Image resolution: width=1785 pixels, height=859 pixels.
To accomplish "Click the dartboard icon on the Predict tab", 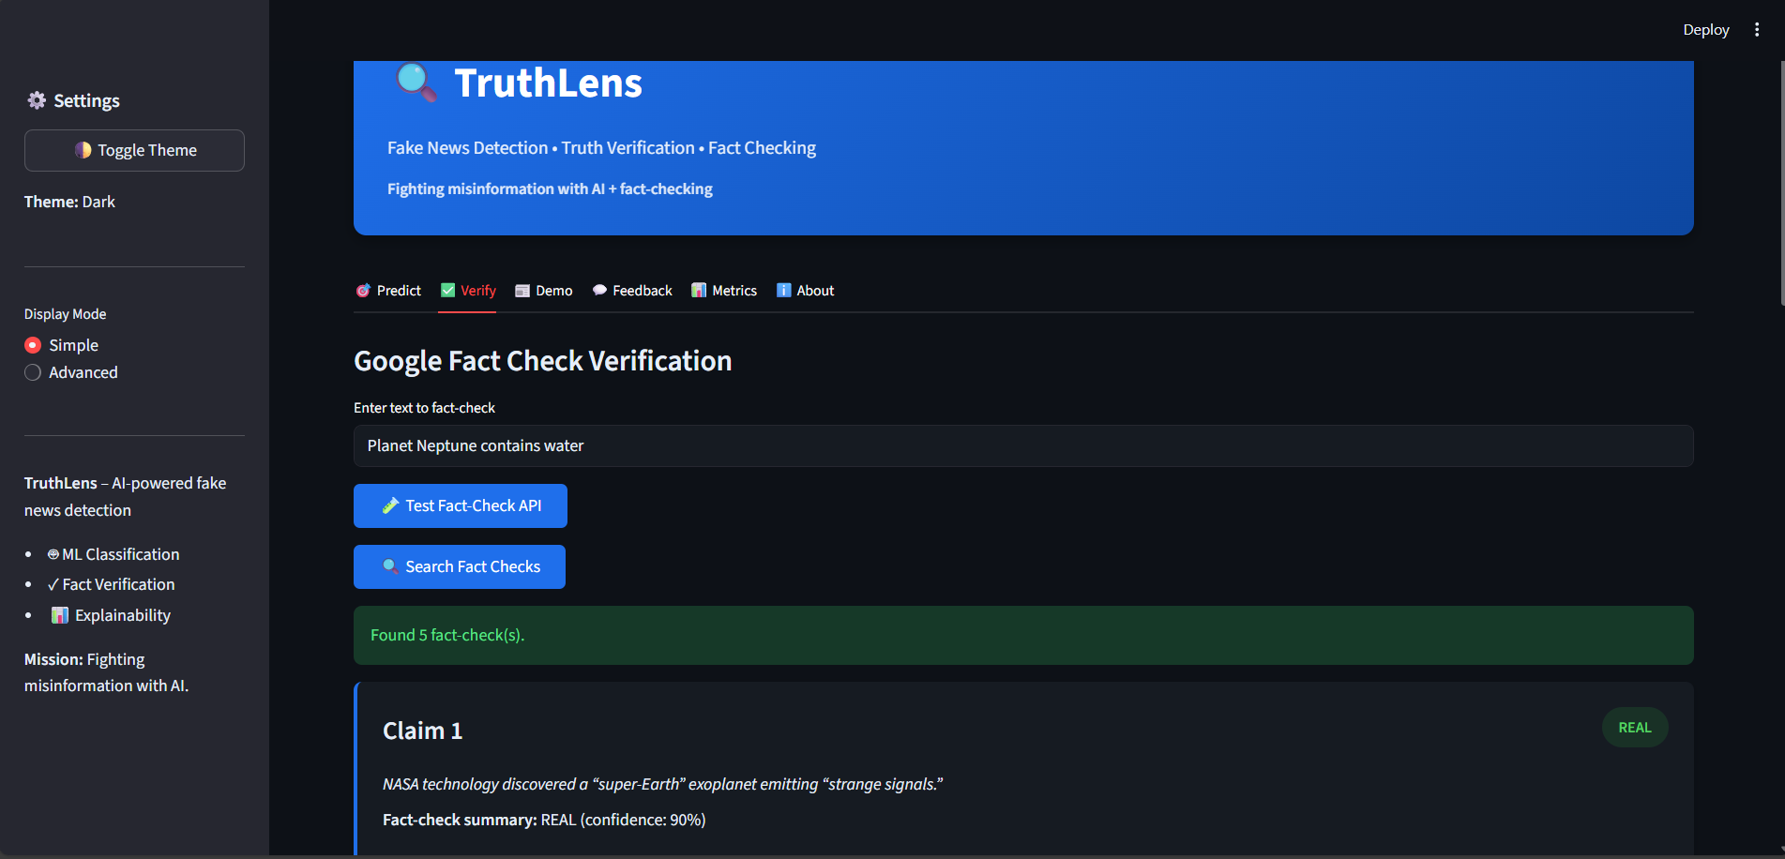I will 363,291.
